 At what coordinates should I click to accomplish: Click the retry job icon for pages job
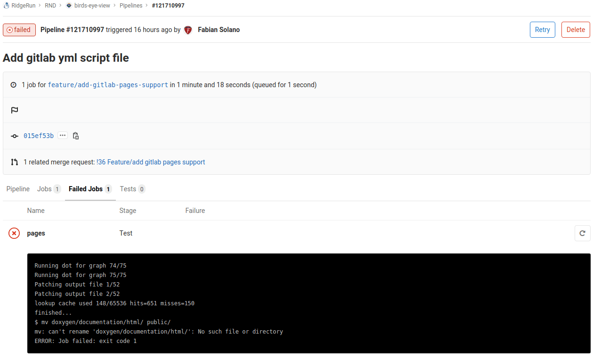click(x=582, y=233)
